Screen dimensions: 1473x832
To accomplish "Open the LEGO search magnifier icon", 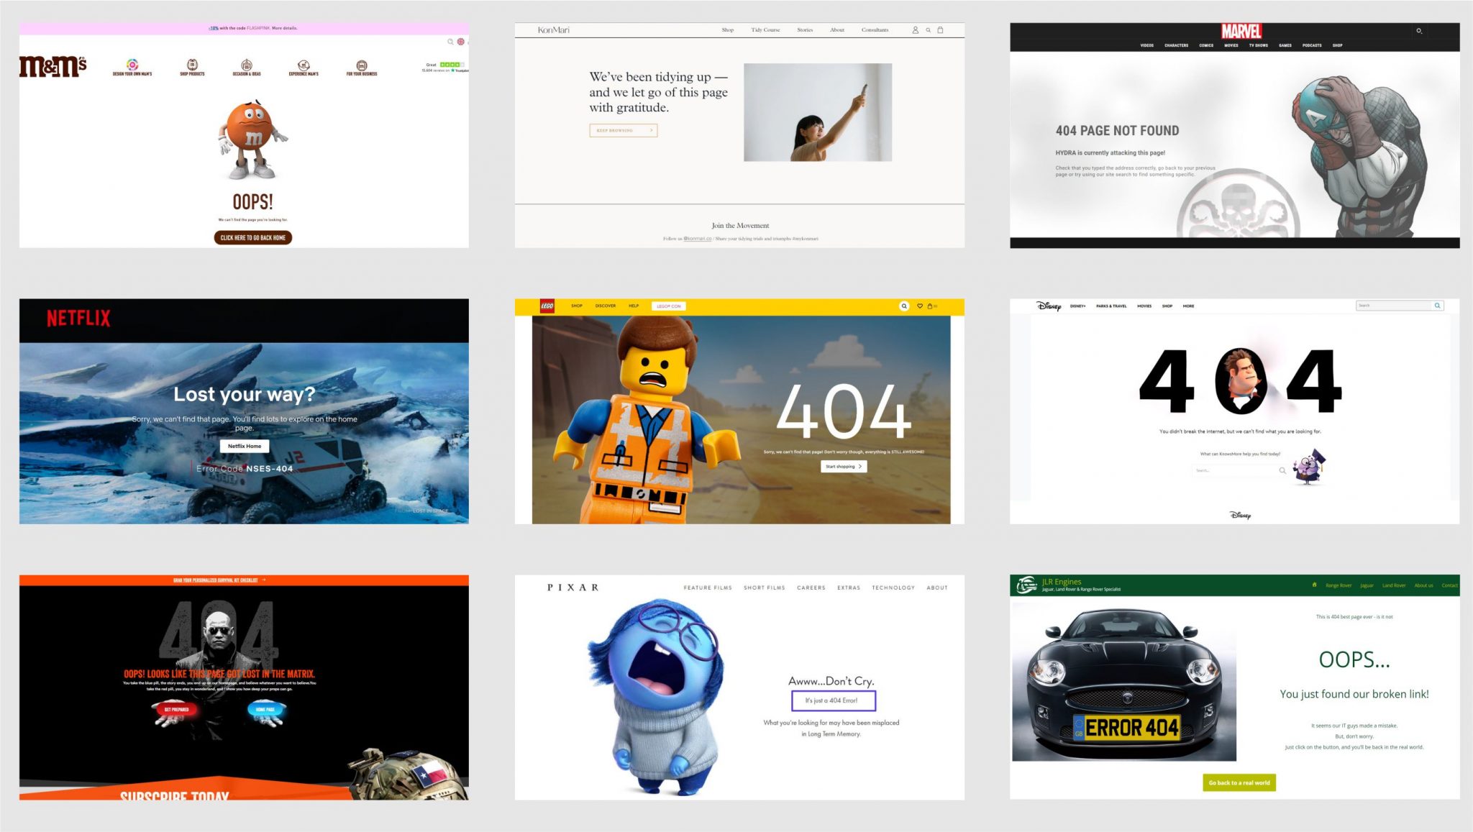I will 904,306.
